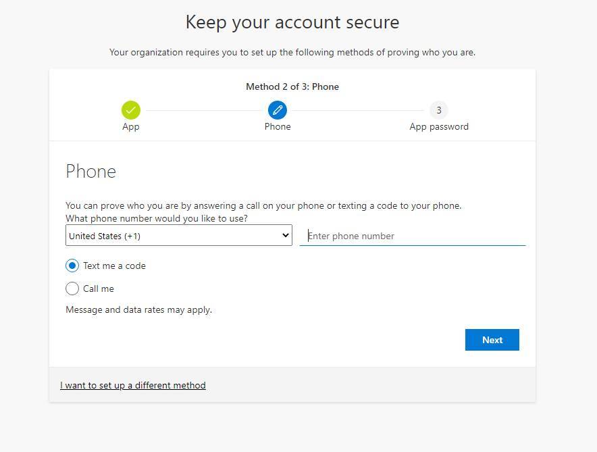
Task: Click the App password step label
Action: click(x=439, y=127)
